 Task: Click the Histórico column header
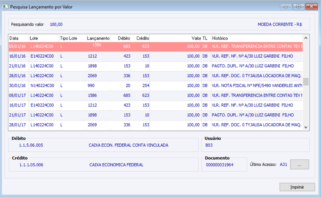point(257,38)
